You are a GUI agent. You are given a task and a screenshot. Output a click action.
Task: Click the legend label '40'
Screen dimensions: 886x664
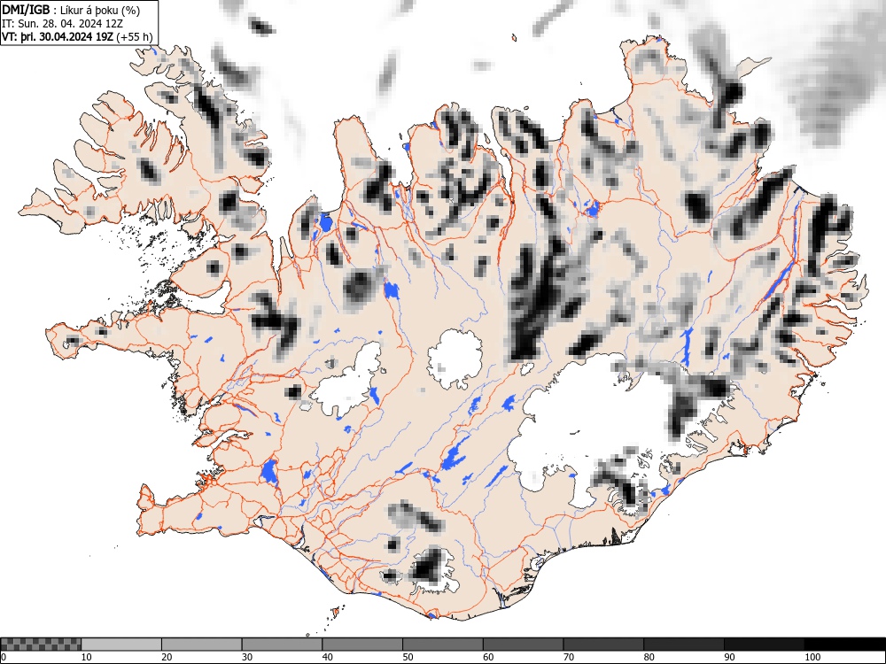click(327, 657)
